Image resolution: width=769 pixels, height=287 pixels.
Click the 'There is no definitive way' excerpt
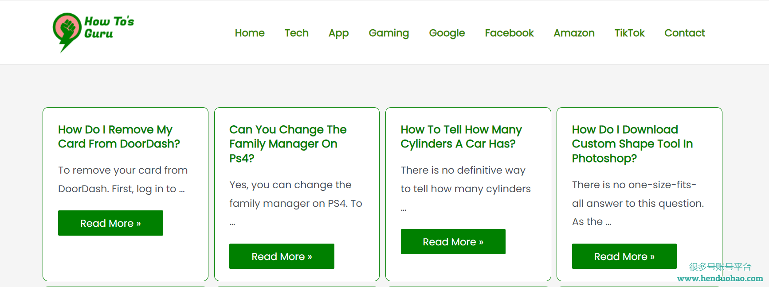(x=466, y=188)
